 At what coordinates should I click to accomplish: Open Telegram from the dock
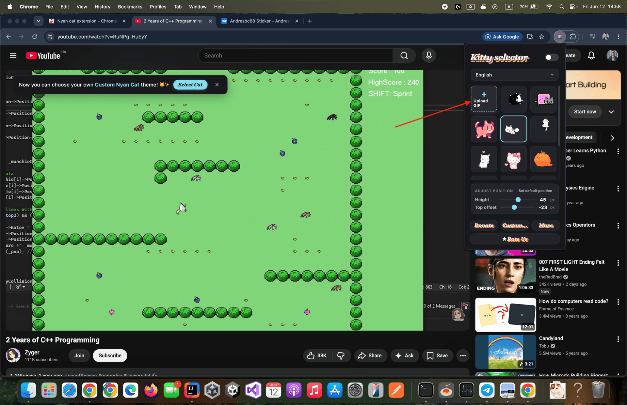tap(487, 390)
